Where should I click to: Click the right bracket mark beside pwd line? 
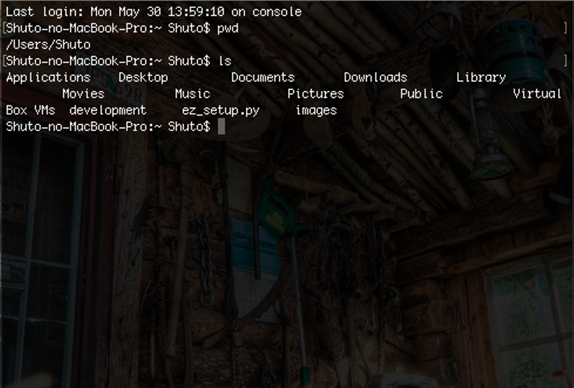[565, 28]
